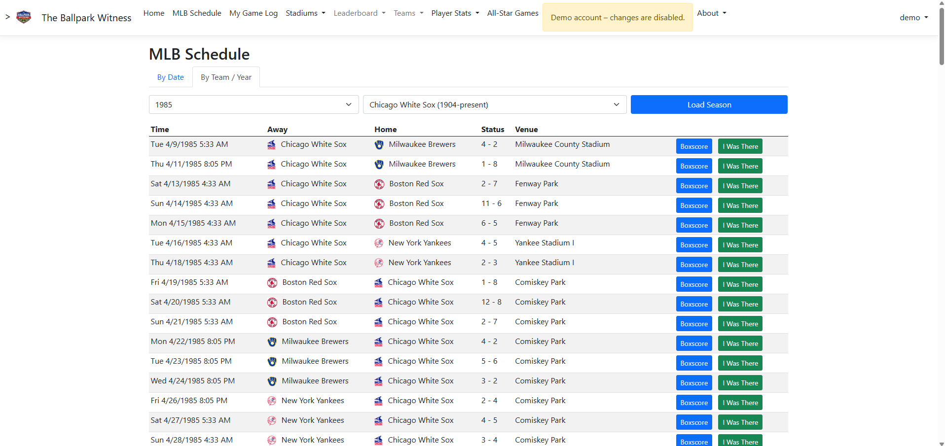Screen dimensions: 945x446
Task: Click White Sox logo in 4/9/1985 row
Action: click(x=272, y=145)
